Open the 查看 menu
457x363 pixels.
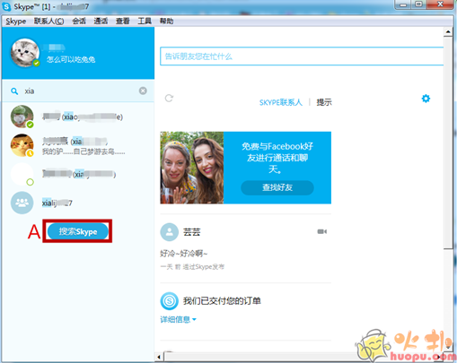pos(123,22)
